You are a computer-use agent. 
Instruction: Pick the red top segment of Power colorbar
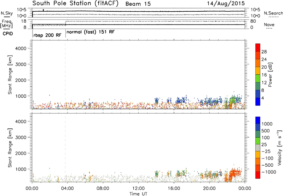pos(258,47)
